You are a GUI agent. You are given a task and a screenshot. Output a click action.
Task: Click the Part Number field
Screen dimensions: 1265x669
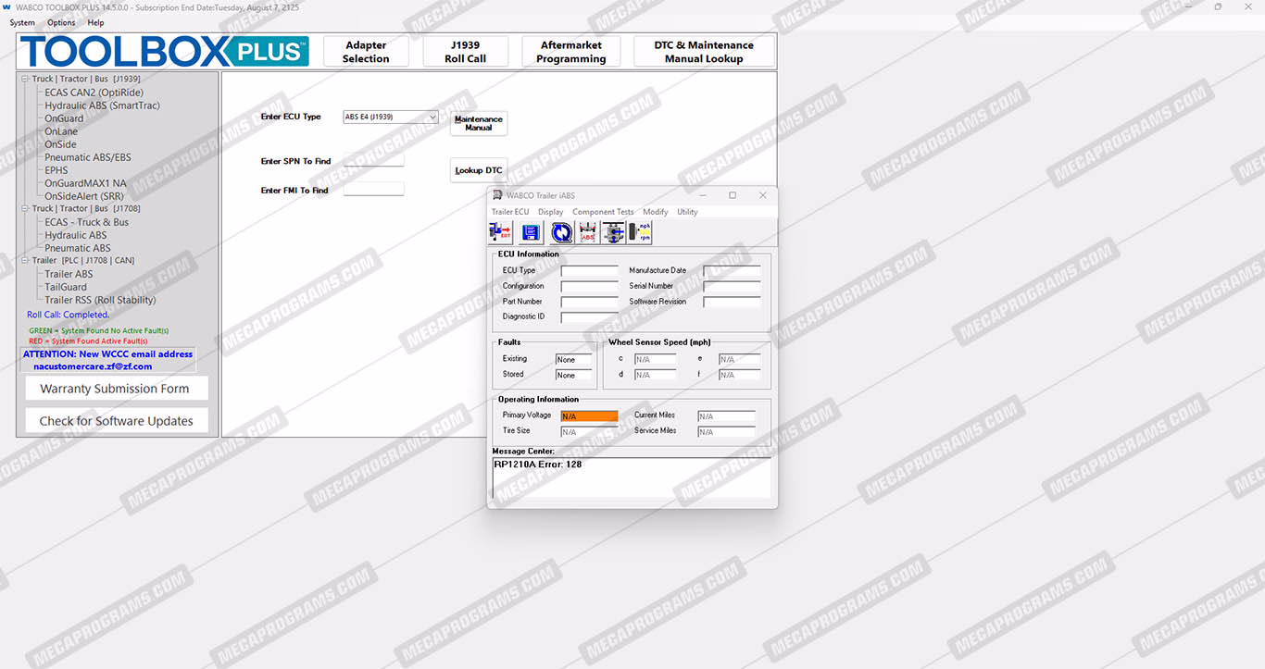pos(589,303)
